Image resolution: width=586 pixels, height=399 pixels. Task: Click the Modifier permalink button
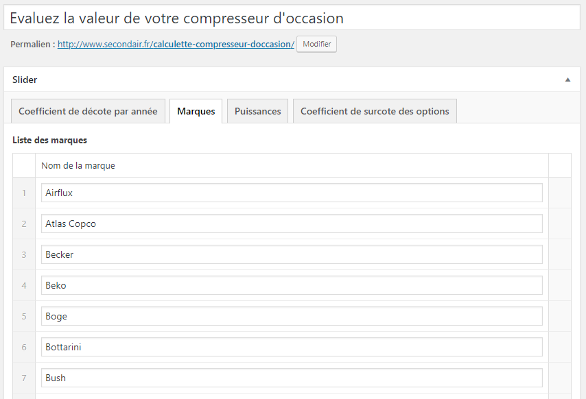[x=316, y=44]
